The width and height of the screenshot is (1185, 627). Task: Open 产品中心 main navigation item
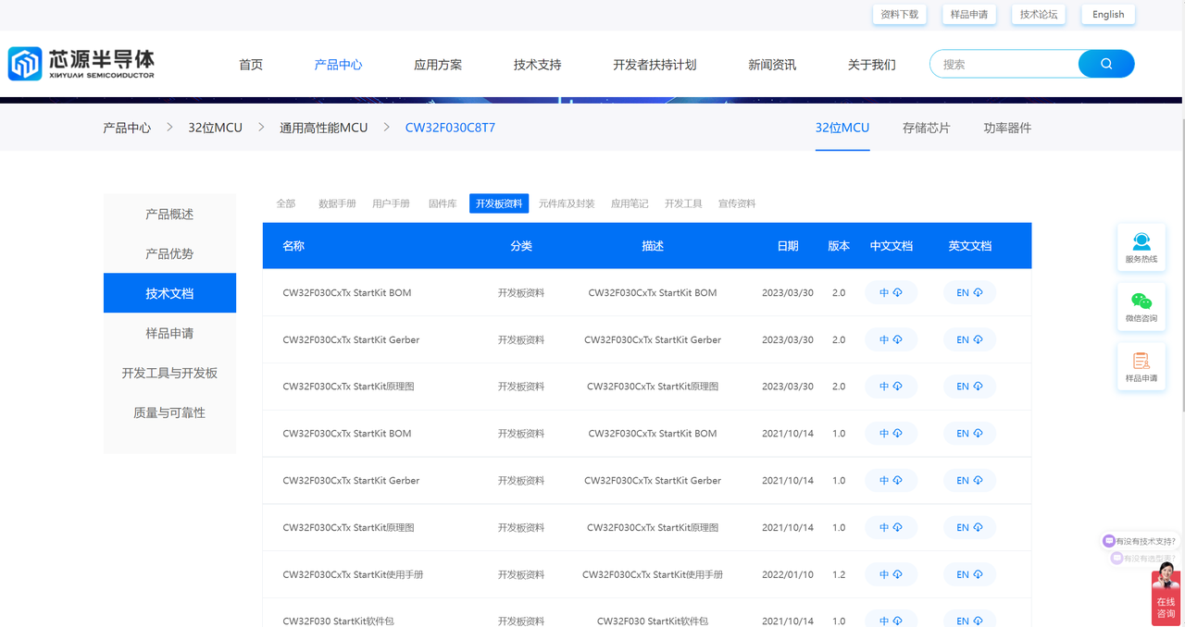[338, 65]
